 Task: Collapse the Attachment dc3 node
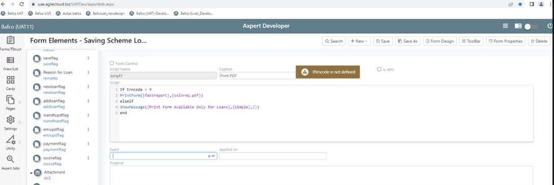(31, 173)
